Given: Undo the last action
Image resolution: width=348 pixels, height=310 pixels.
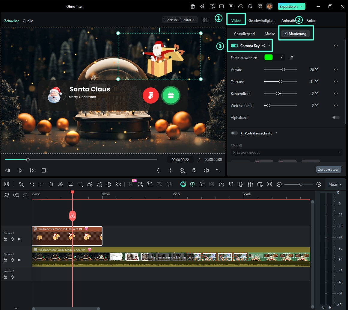Looking at the screenshot, I should [x=32, y=184].
